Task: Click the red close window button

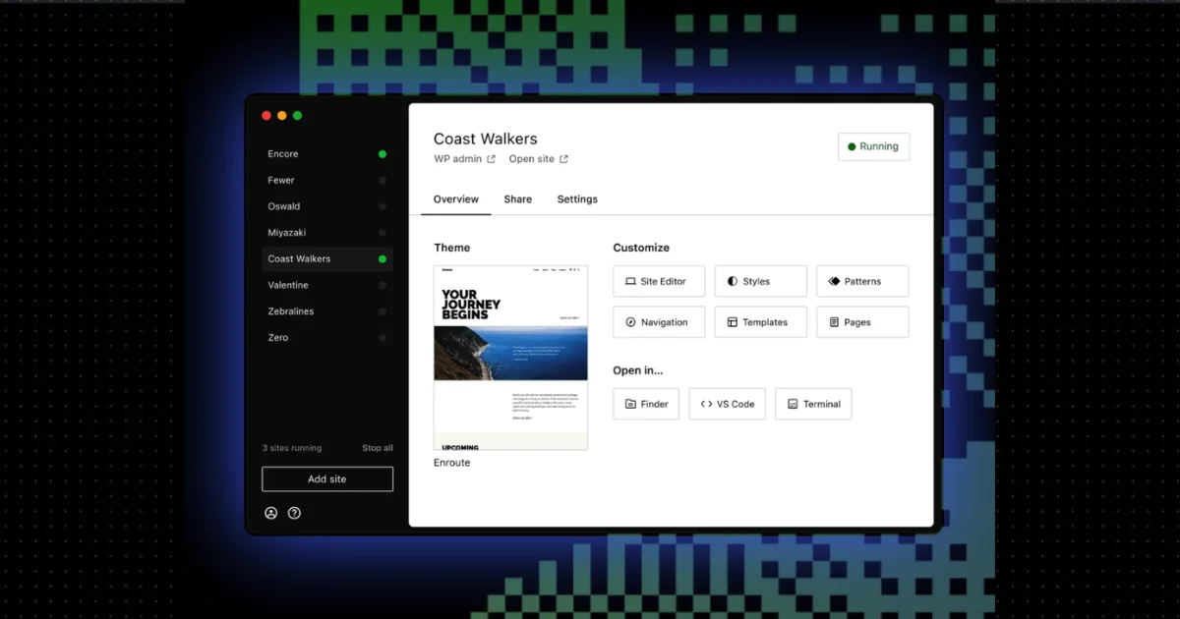Action: (266, 116)
